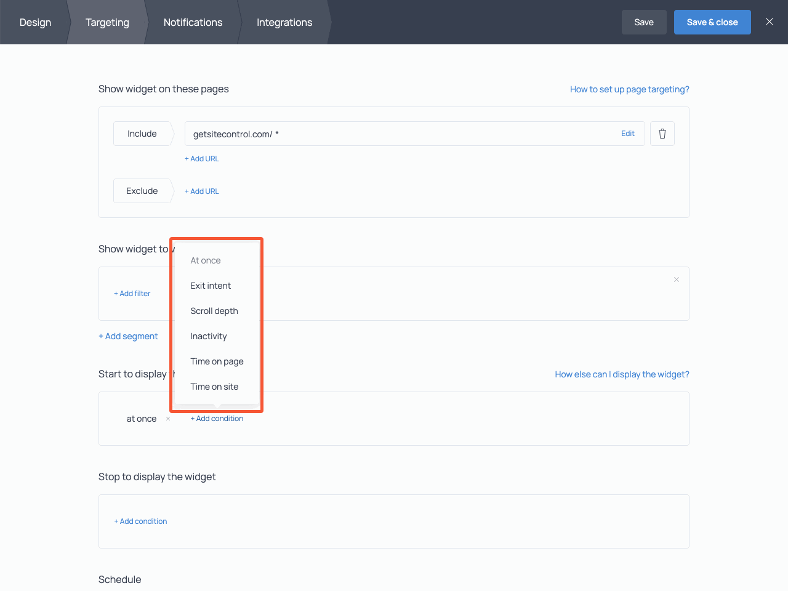Add URL under the Exclude rule
The height and width of the screenshot is (591, 788).
[202, 191]
